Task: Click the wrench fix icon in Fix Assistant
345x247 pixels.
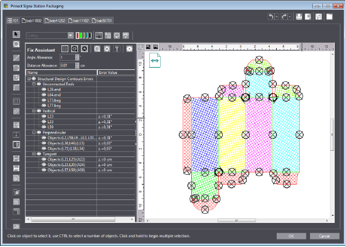Action: tap(117, 49)
